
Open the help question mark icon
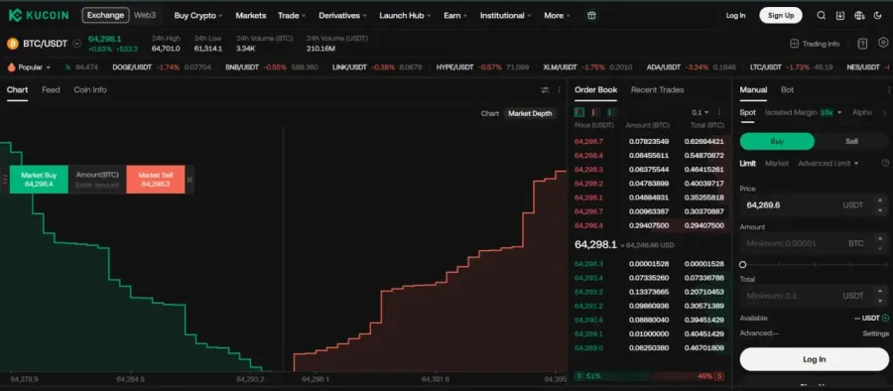click(x=862, y=44)
